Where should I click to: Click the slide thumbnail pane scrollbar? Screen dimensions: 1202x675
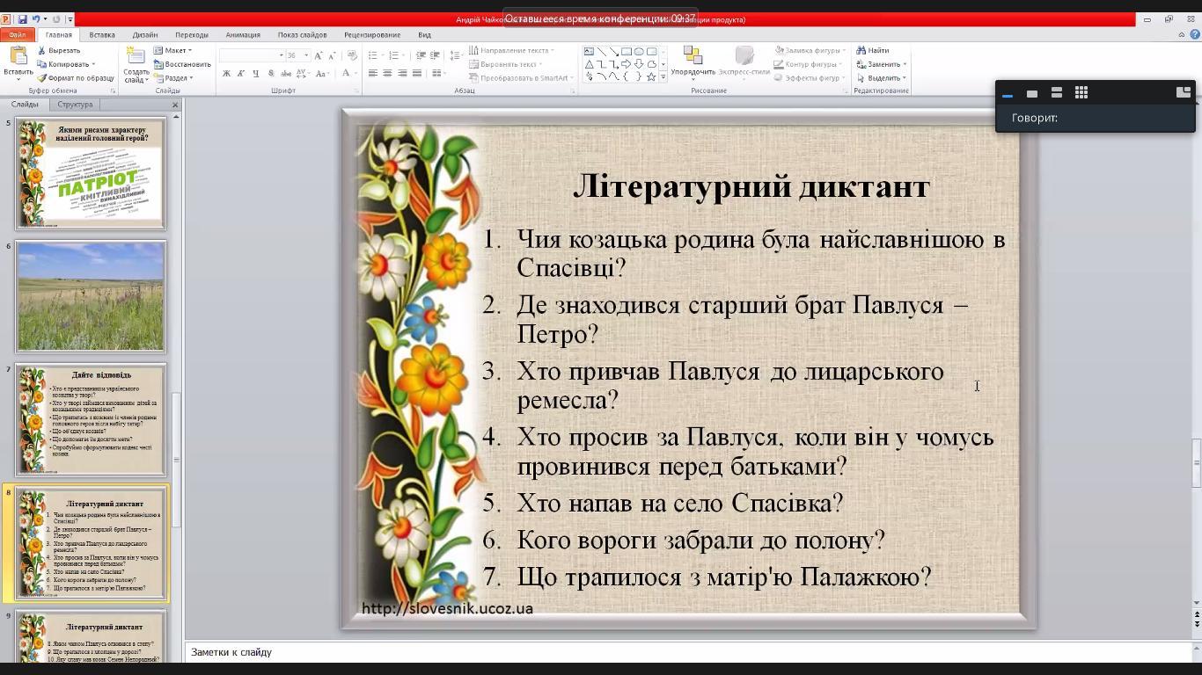pyautogui.click(x=176, y=459)
